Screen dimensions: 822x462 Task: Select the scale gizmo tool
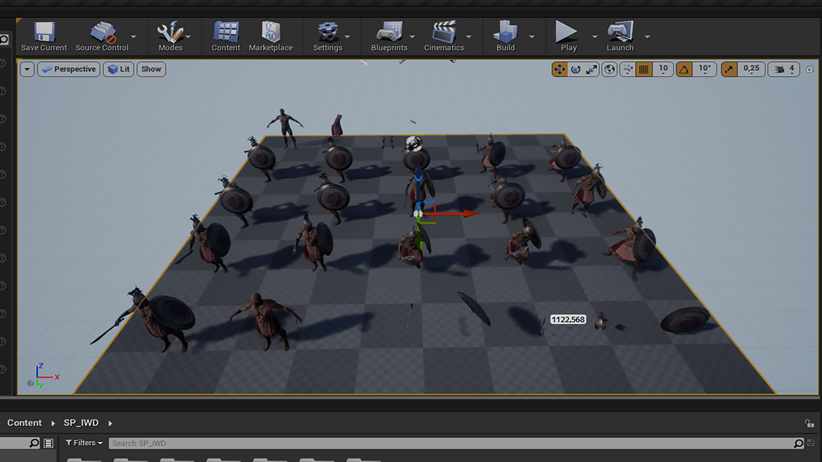[592, 69]
